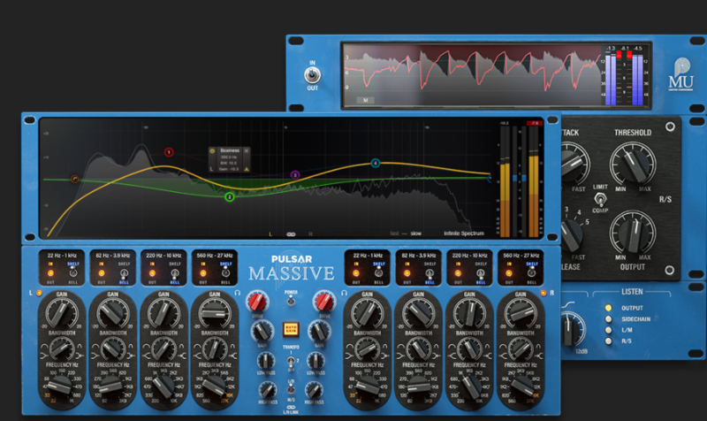Flip the Limit/Comp switch on MU

tap(600, 198)
